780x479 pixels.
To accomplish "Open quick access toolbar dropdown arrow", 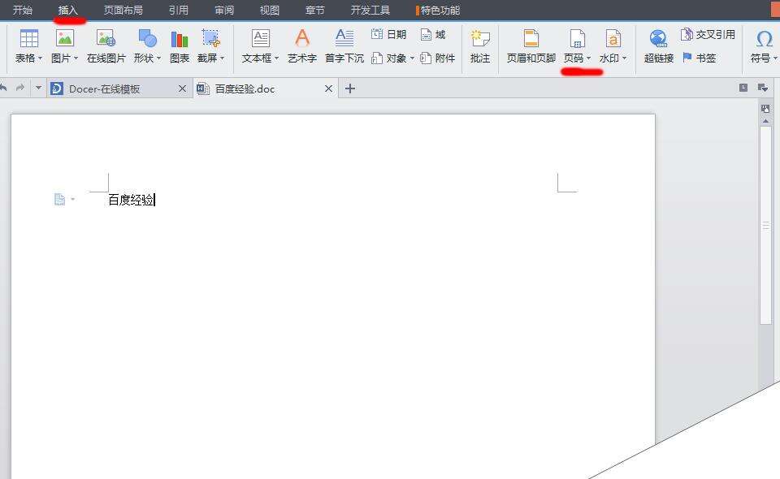I will click(38, 88).
